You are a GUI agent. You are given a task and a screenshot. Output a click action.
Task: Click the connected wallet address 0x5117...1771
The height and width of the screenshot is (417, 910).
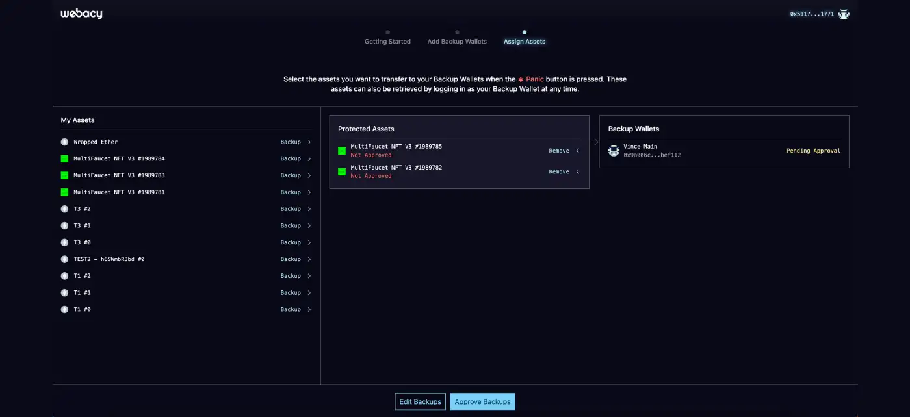tap(812, 14)
